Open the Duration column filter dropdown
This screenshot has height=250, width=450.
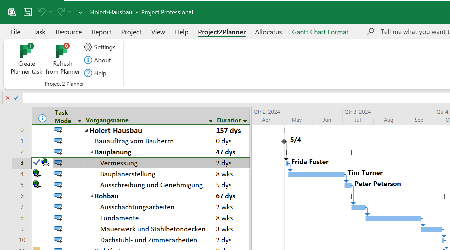tap(245, 121)
